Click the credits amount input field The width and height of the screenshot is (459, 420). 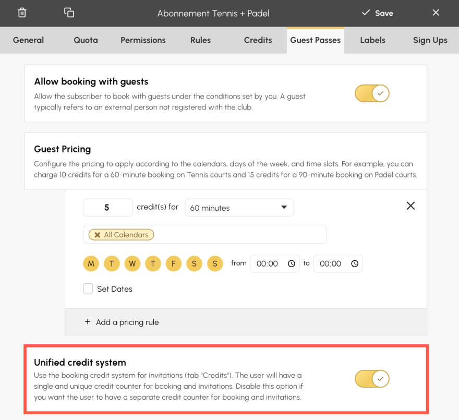click(107, 208)
